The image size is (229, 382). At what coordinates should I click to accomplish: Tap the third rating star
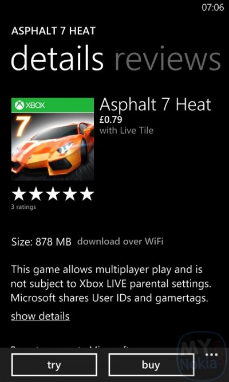pyautogui.click(x=53, y=194)
